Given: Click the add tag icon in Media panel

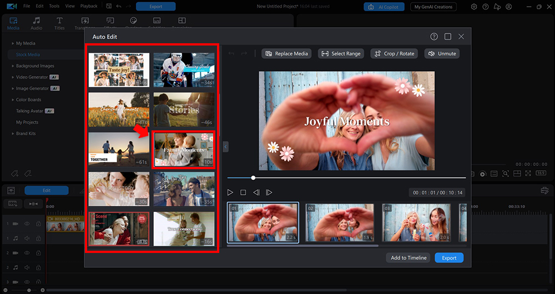Looking at the screenshot, I should pyautogui.click(x=14, y=174).
